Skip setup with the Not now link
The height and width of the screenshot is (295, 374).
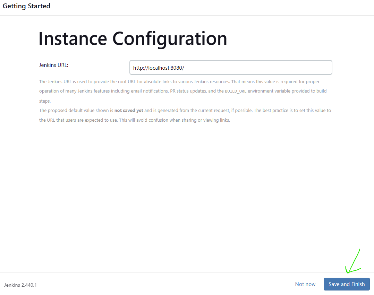tap(305, 284)
